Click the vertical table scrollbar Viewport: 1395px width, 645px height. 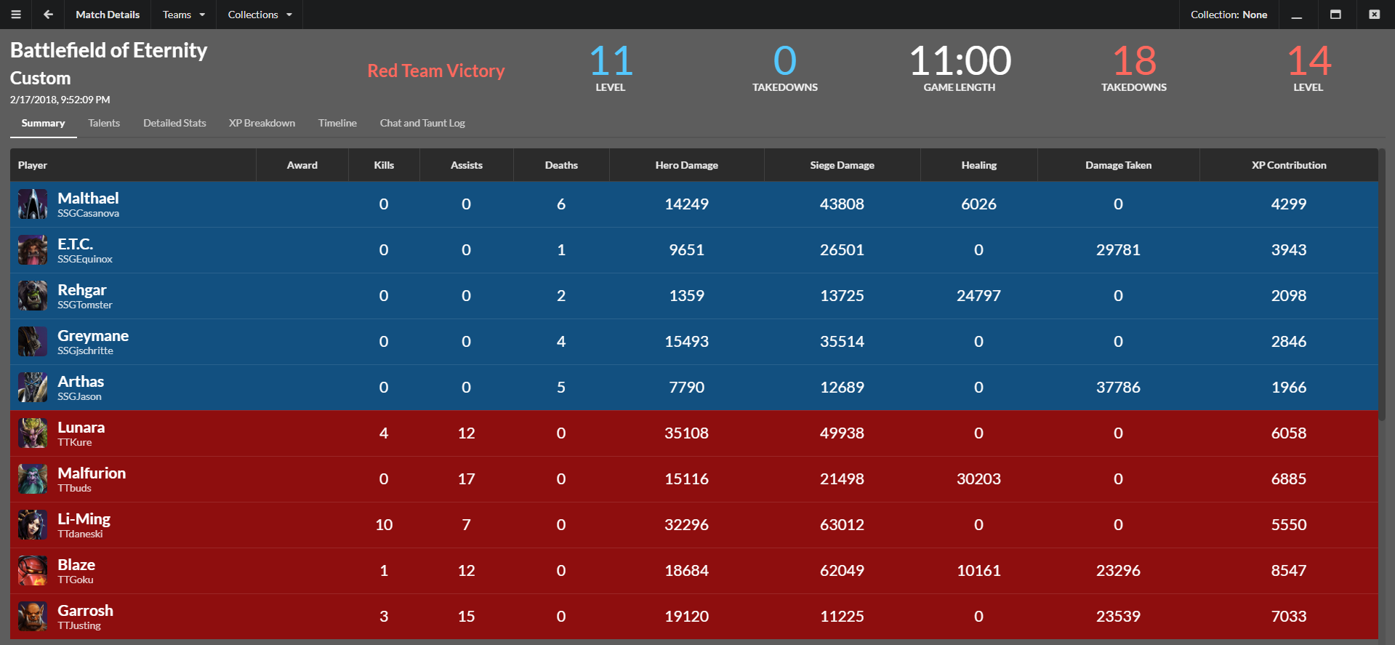[1382, 284]
